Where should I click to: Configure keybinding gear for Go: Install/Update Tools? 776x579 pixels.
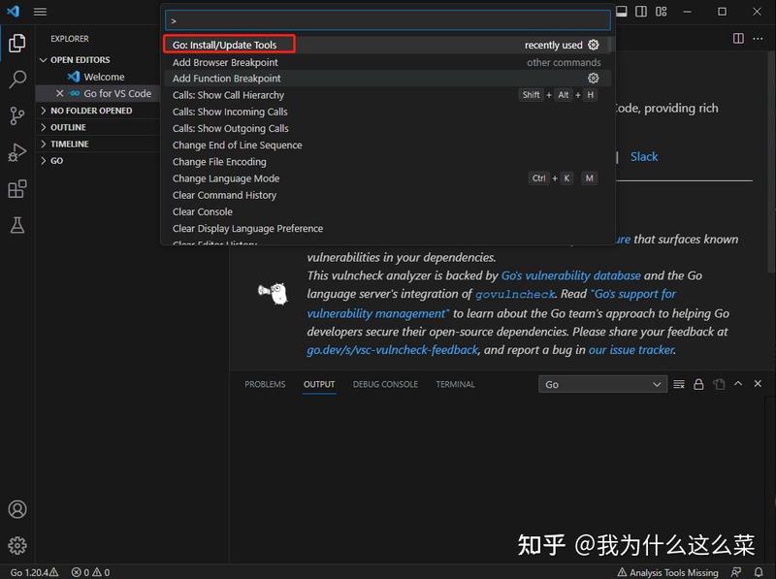(x=594, y=45)
